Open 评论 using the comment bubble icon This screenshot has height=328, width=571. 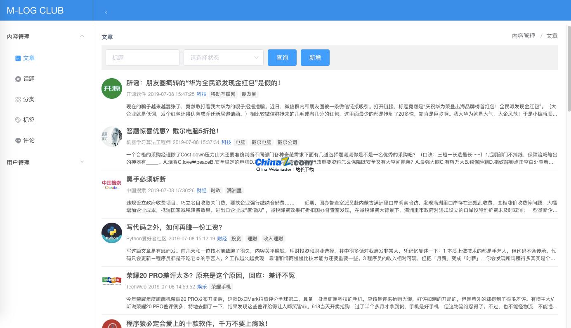(18, 140)
